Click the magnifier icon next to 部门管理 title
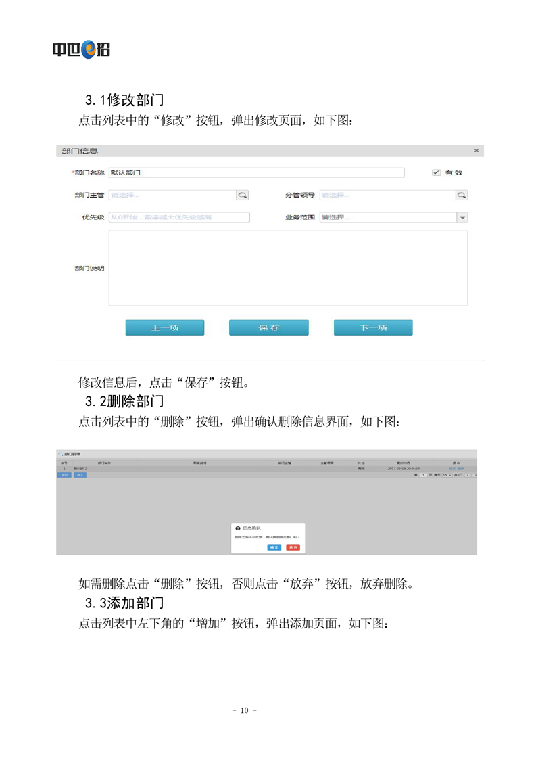The width and height of the screenshot is (536, 759). coord(60,454)
